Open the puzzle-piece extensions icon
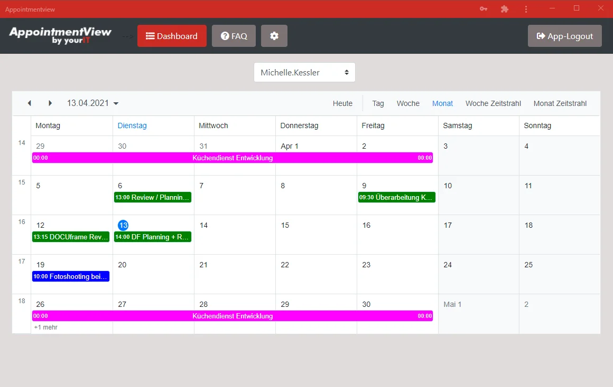Screen dimensions: 613x387 (x=505, y=9)
